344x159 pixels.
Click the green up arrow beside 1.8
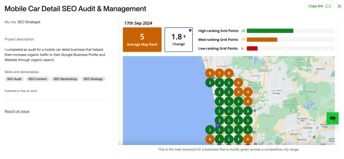185,36
